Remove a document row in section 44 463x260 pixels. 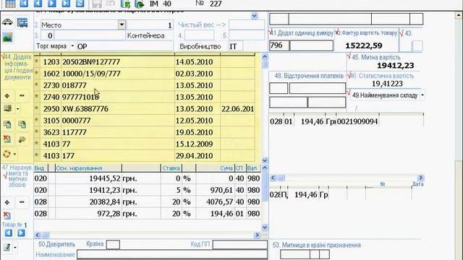tap(22, 96)
